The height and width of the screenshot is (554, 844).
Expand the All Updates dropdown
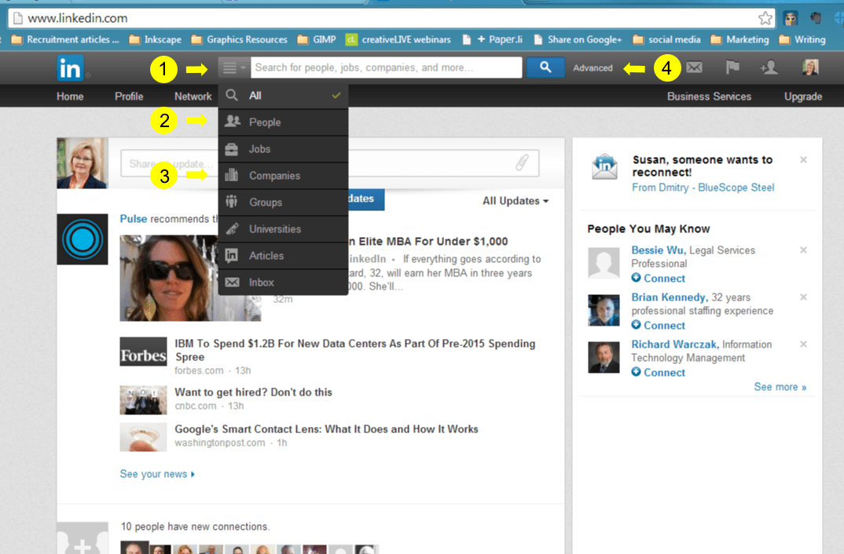[x=515, y=201]
